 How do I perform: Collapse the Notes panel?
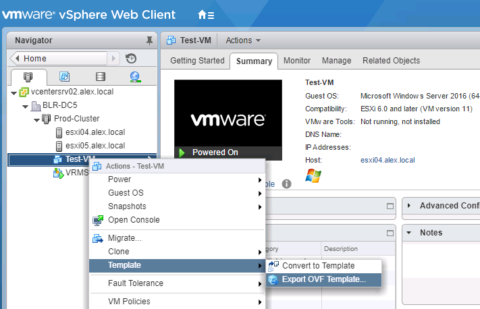point(408,233)
